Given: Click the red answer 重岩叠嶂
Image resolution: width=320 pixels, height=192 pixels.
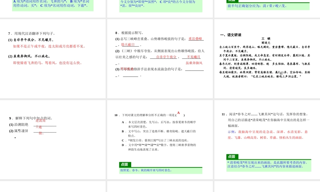Looking at the screenshot, I should [x=195, y=39].
